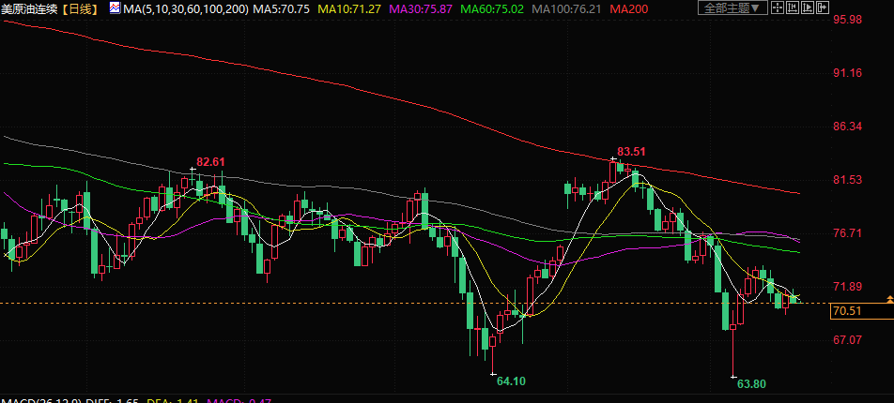Click the 63.80 lowest price marker
Screen dimensions: 894x403
tap(751, 383)
